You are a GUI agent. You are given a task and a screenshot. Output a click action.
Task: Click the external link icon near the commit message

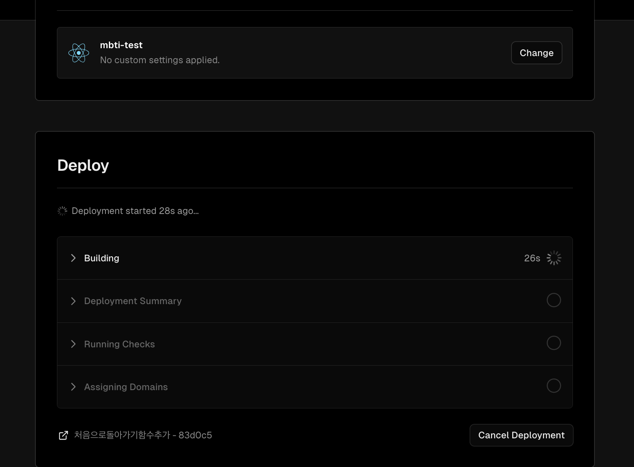[x=63, y=435]
